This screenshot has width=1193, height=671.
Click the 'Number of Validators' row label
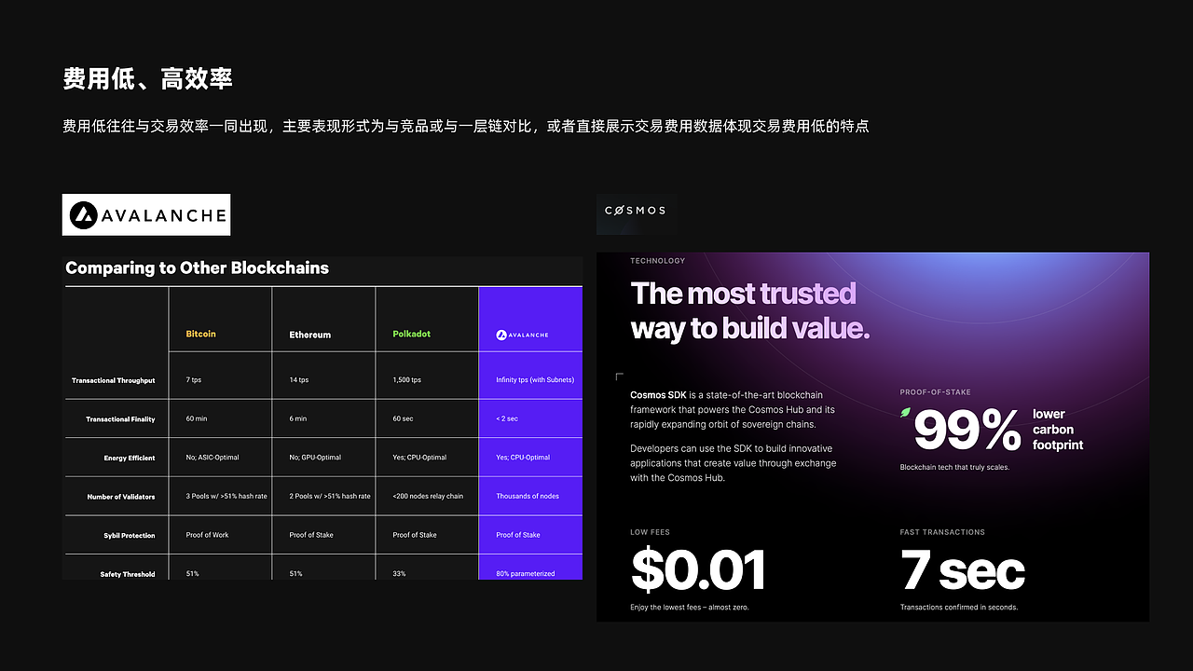coord(121,497)
